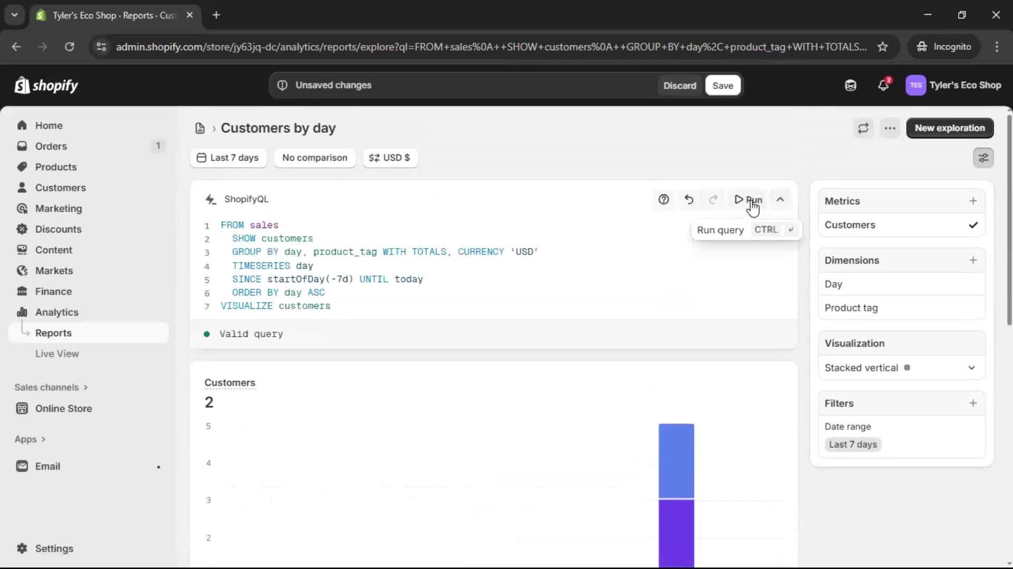Open the Stacked vertical visualization dropdown
This screenshot has height=569, width=1013.
point(971,368)
